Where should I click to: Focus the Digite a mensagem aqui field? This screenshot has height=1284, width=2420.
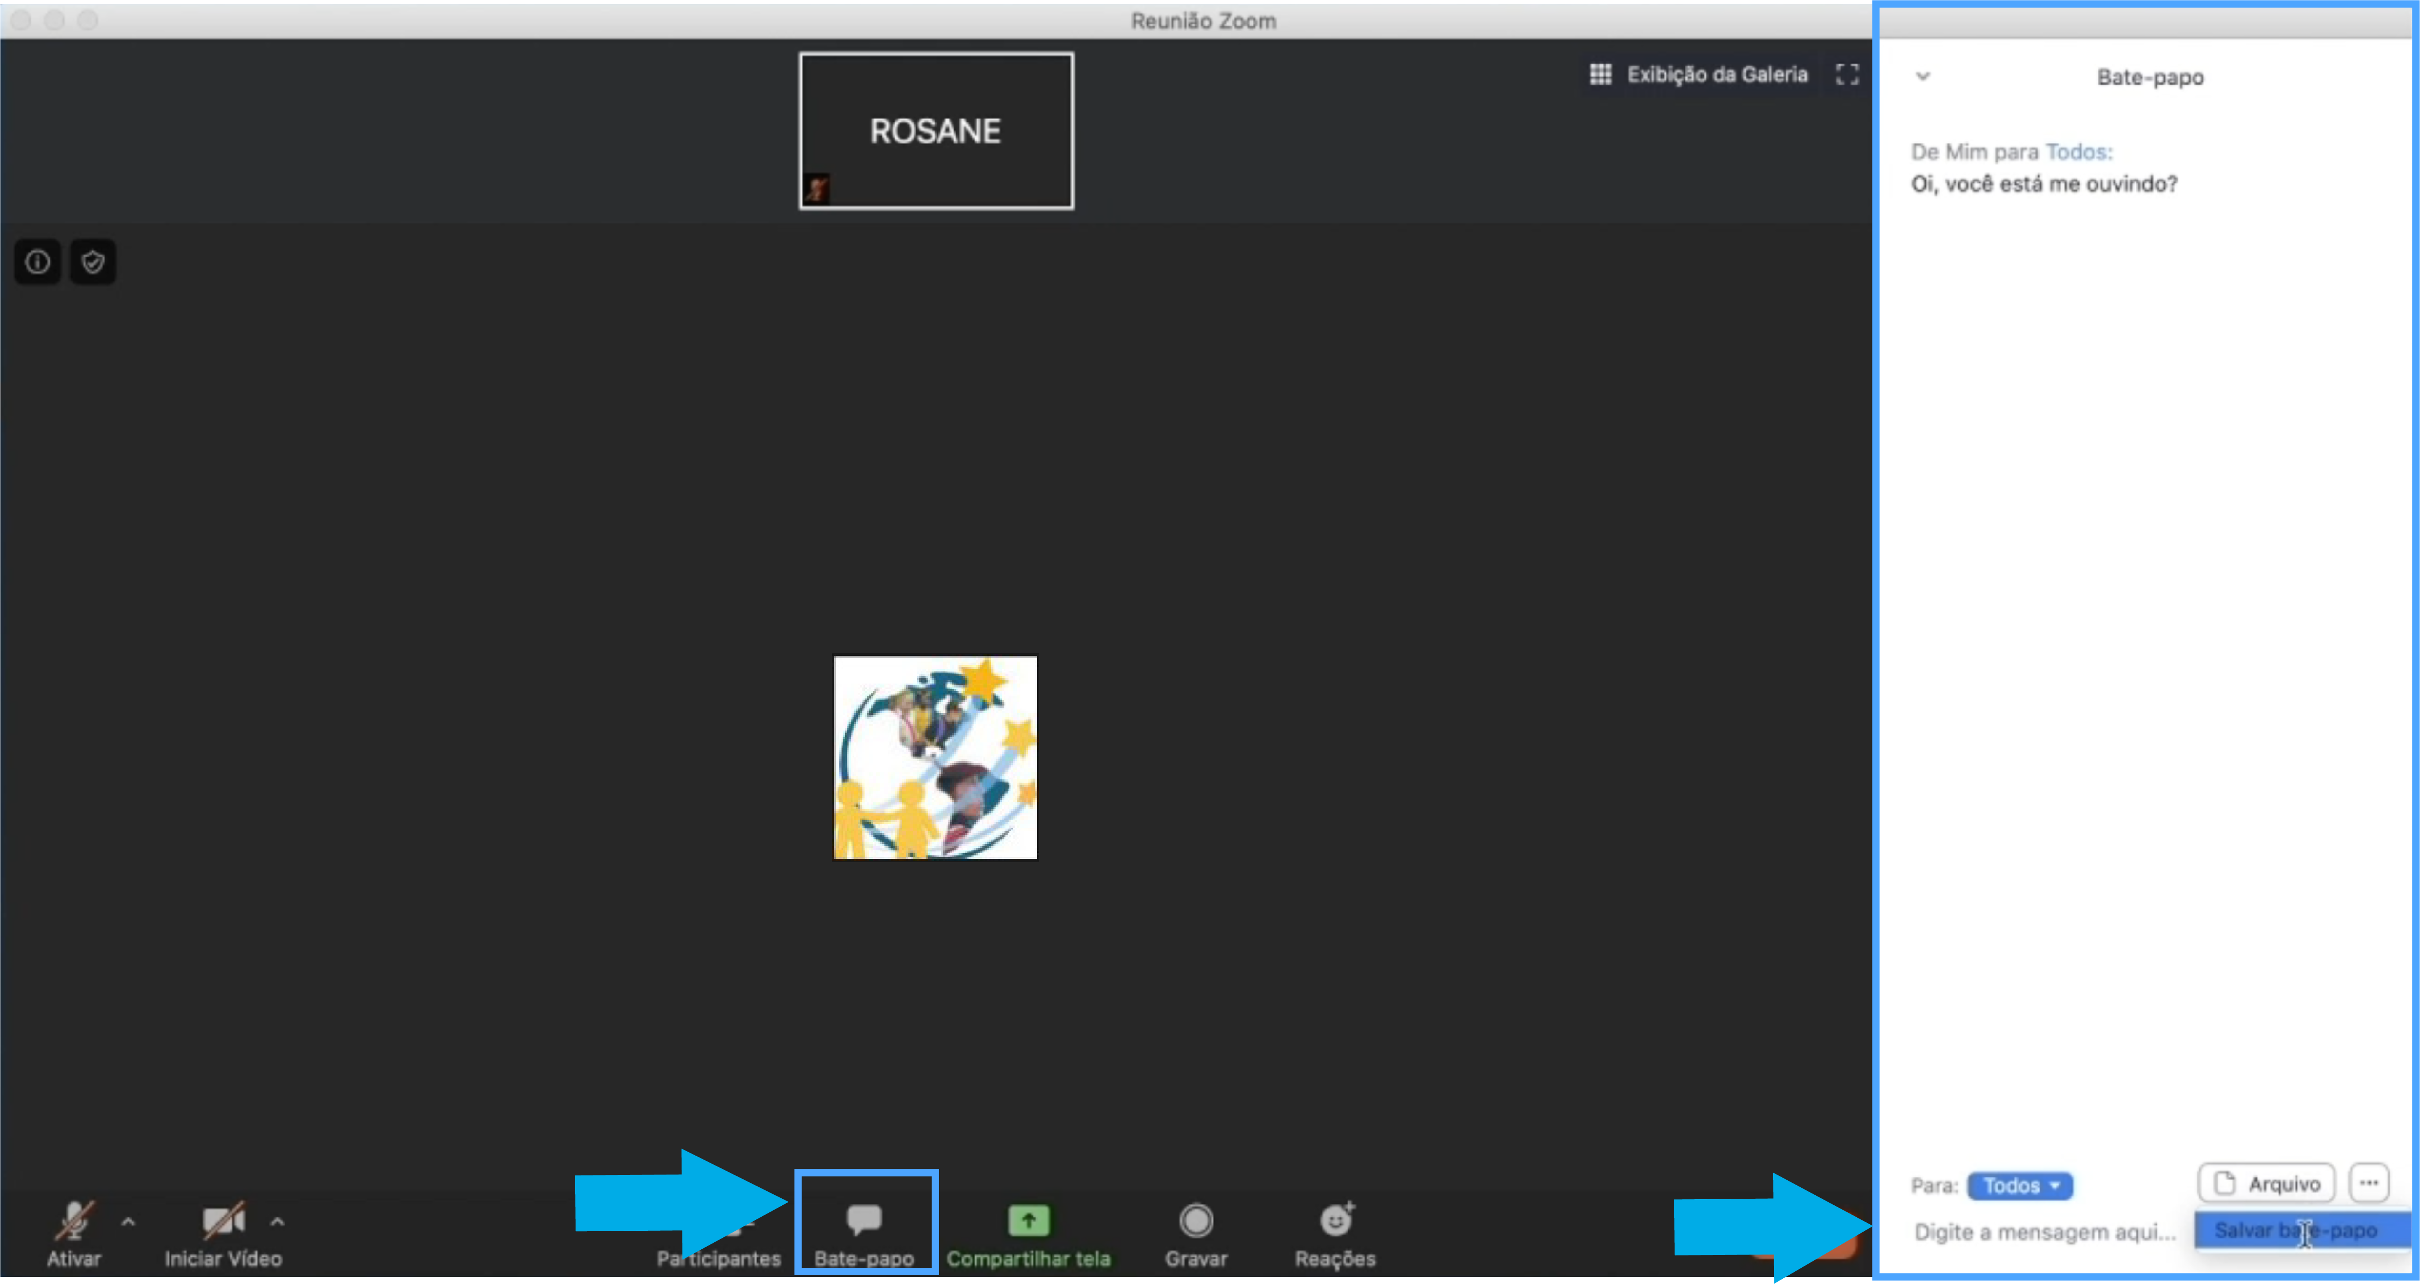pos(2046,1231)
